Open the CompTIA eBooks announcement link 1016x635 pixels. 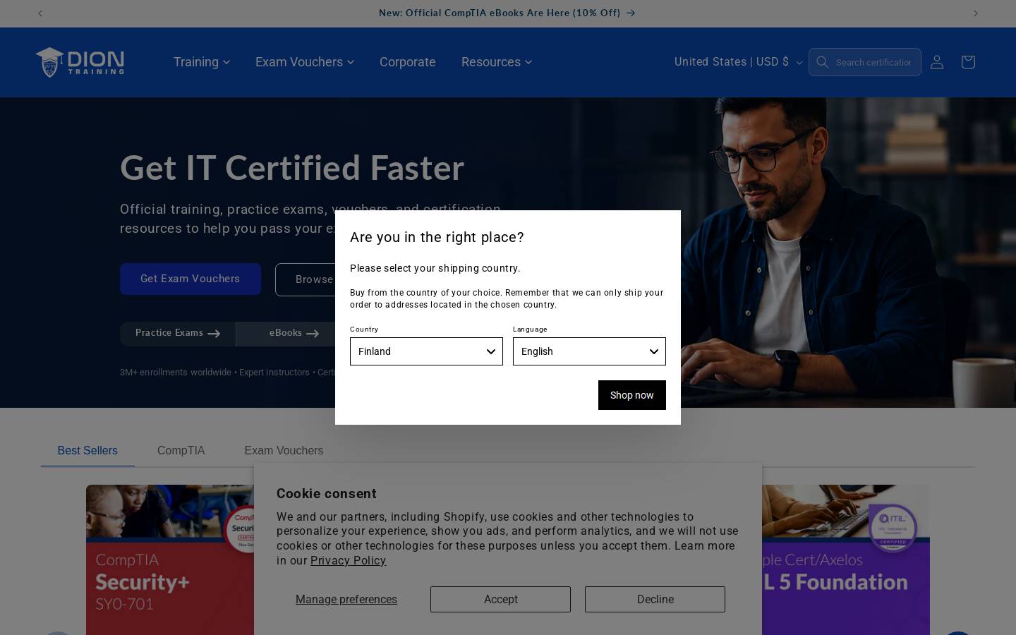pyautogui.click(x=507, y=13)
